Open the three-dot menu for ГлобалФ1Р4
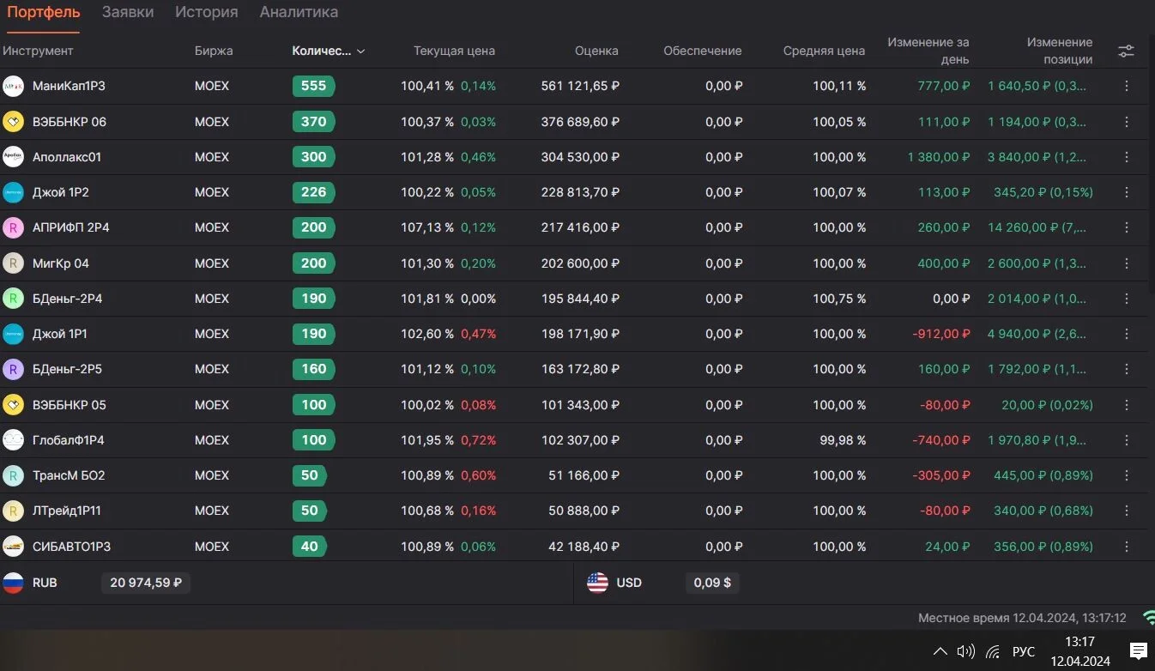The height and width of the screenshot is (671, 1155). pos(1127,440)
